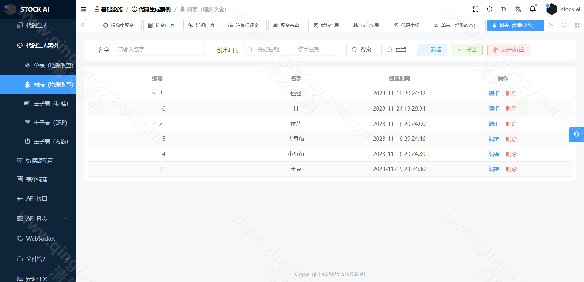584x282 pixels.
Task: Click the 新增 button
Action: point(432,50)
